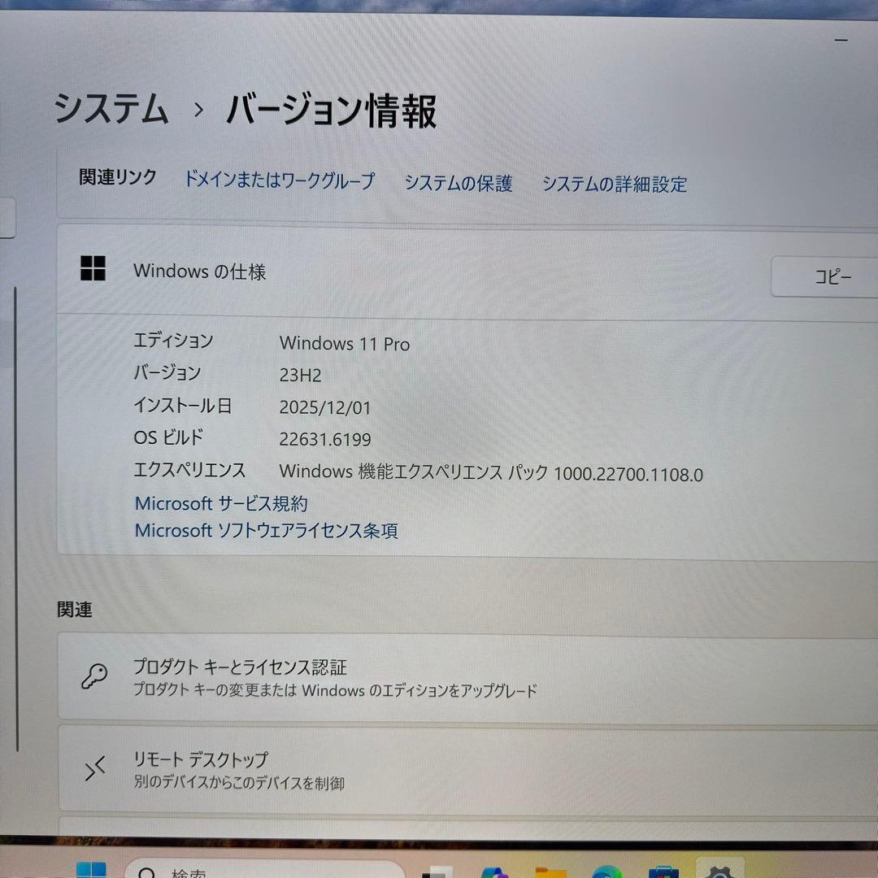This screenshot has height=878, width=878.
Task: Open the Microsoft ソフトウェアライセンス条項 link
Action: click(267, 530)
